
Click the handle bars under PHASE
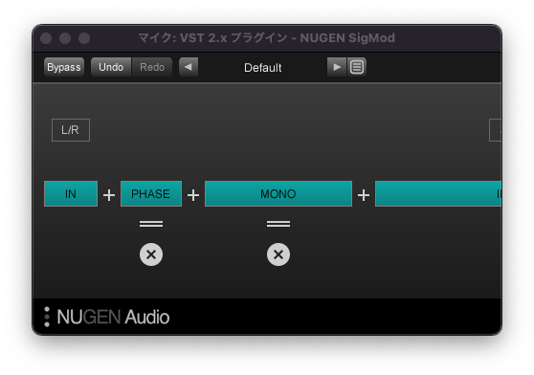point(151,224)
